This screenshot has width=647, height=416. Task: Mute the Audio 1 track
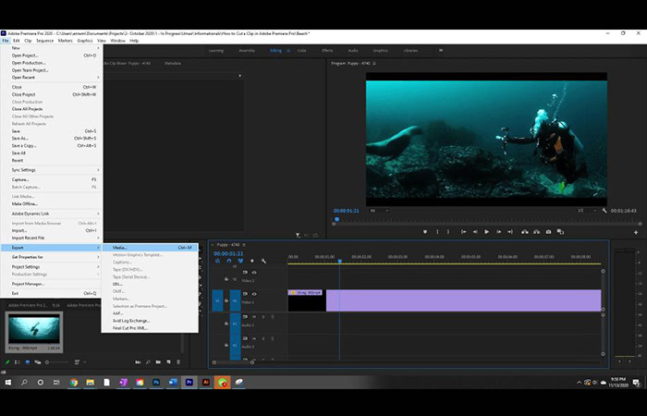254,316
